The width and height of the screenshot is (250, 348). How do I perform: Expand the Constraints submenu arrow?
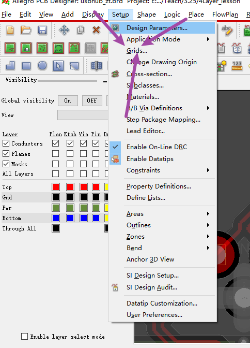click(x=208, y=170)
